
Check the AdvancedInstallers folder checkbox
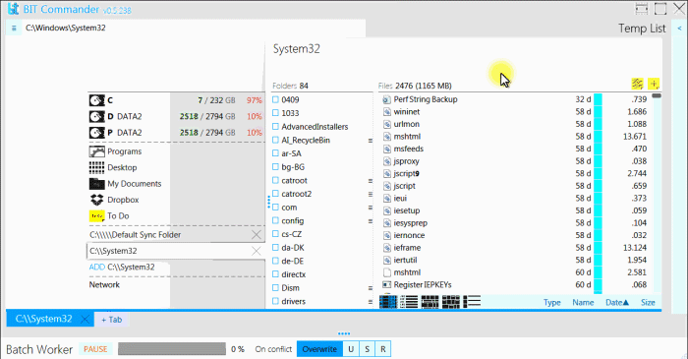[x=275, y=127]
